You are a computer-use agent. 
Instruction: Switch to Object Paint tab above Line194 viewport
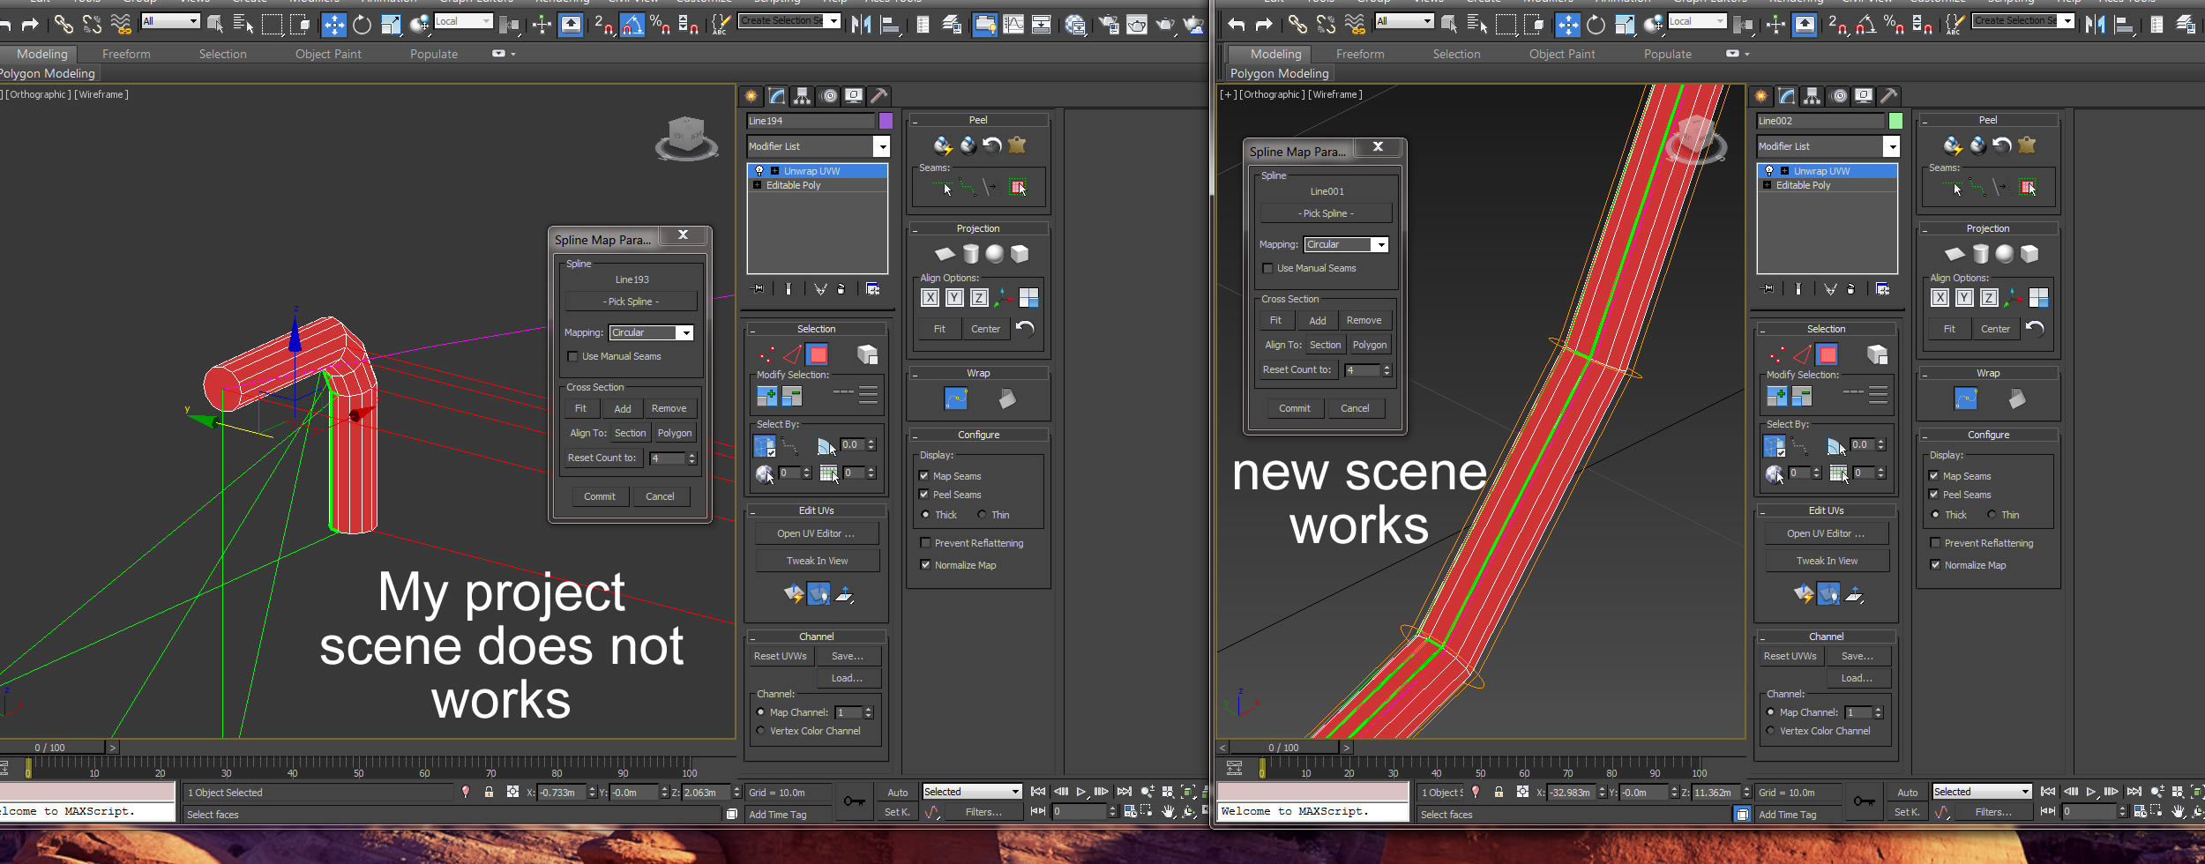tap(328, 54)
